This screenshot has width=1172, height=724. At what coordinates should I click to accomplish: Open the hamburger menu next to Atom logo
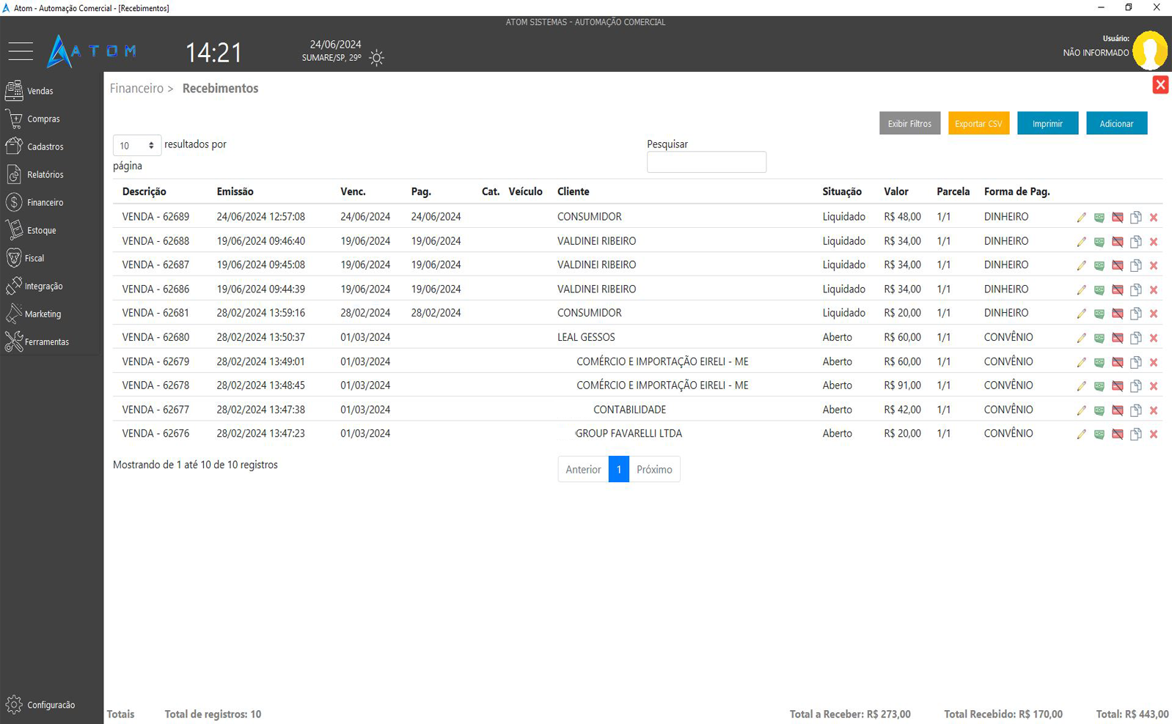21,51
